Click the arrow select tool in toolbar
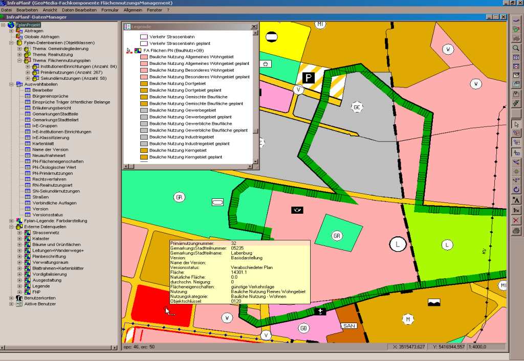Image resolution: width=524 pixels, height=361 pixels. pos(516,124)
